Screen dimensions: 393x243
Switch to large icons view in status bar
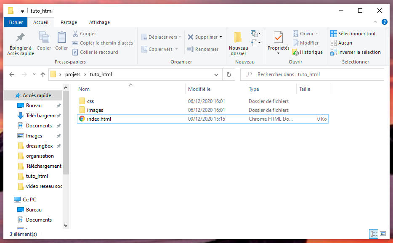click(383, 234)
